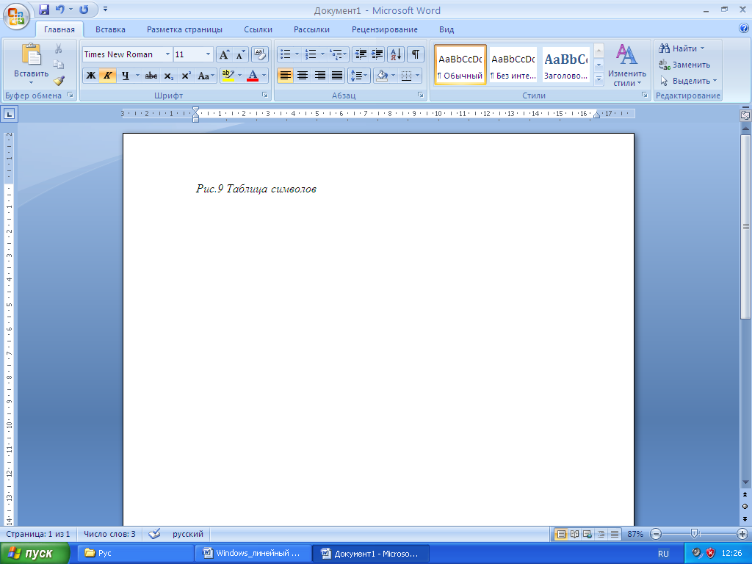752x564 pixels.
Task: Switch to Web Layout view
Action: 587,534
